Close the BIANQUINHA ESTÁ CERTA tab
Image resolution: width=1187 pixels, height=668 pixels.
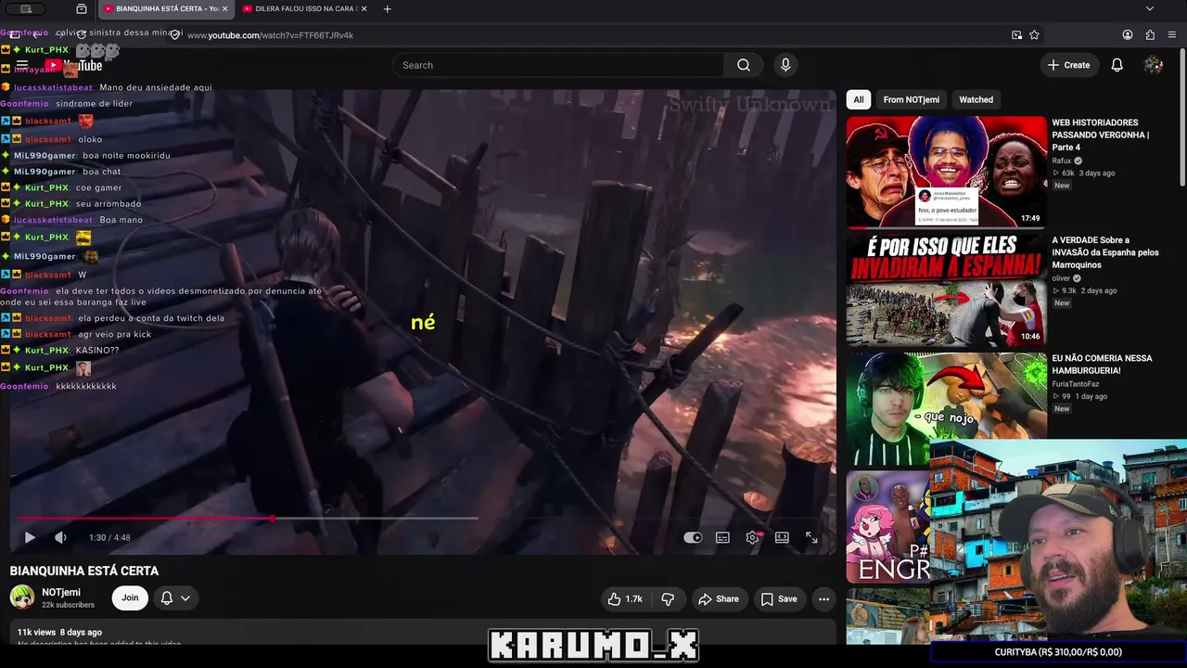pyautogui.click(x=224, y=9)
